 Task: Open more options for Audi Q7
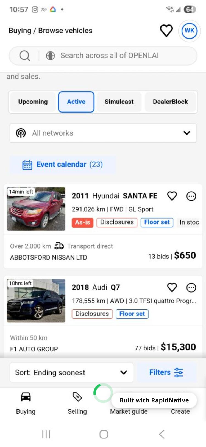(x=191, y=288)
